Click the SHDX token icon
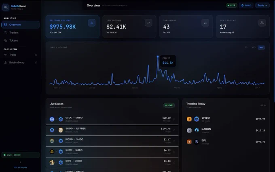 coord(52,152)
